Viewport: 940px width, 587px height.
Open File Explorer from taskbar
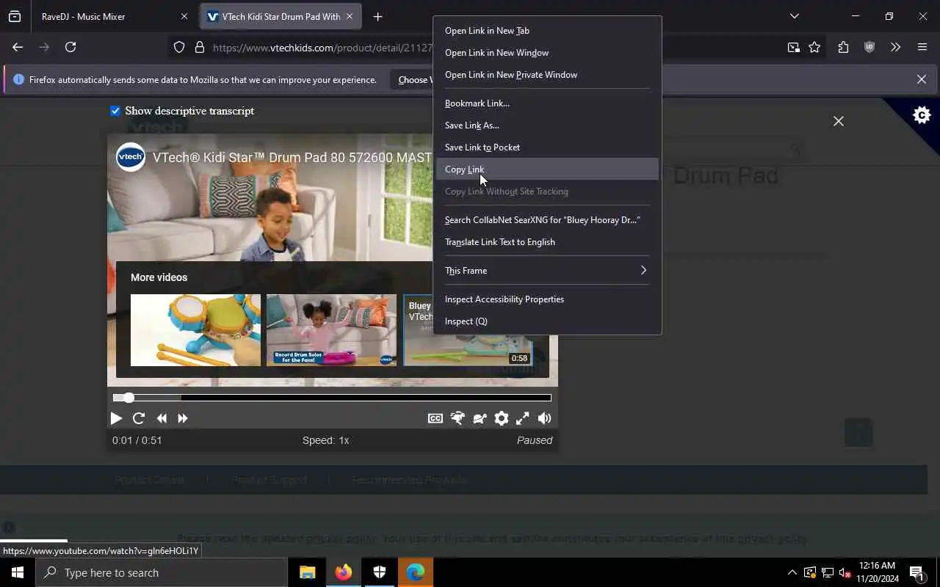(x=308, y=572)
